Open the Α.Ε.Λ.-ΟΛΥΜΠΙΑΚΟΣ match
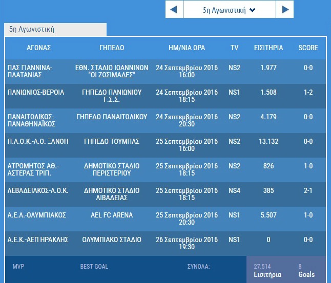This screenshot has height=283, width=331. coord(37,215)
